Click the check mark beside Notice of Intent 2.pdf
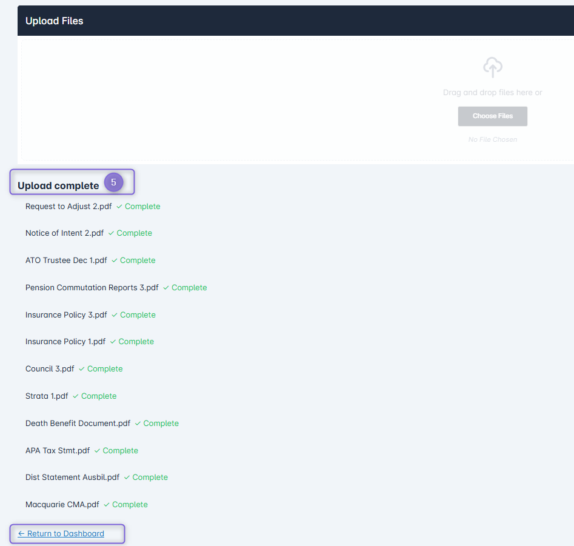The height and width of the screenshot is (546, 574). (x=111, y=233)
